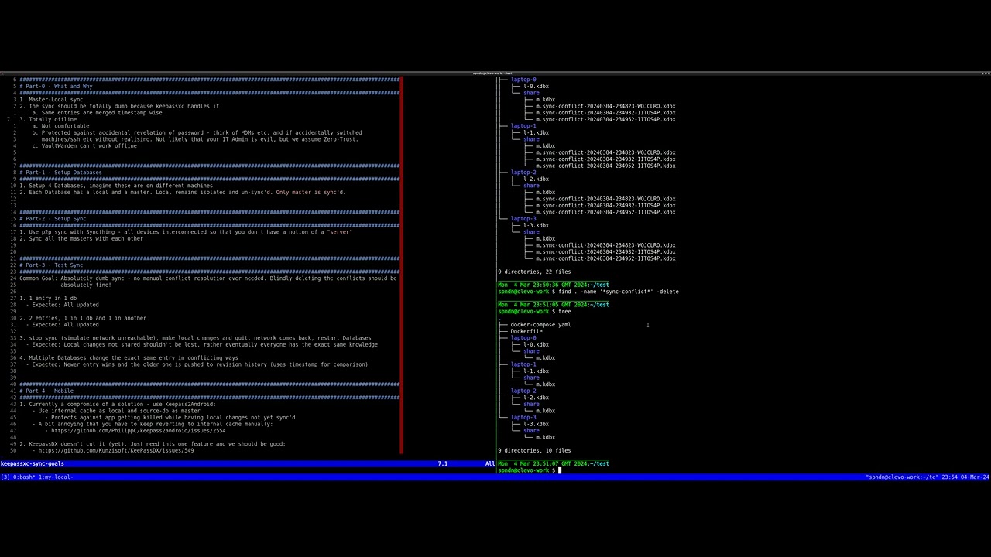This screenshot has height=557, width=991.
Task: Click laptop-2 directory in the 10-files tree
Action: pyautogui.click(x=523, y=391)
